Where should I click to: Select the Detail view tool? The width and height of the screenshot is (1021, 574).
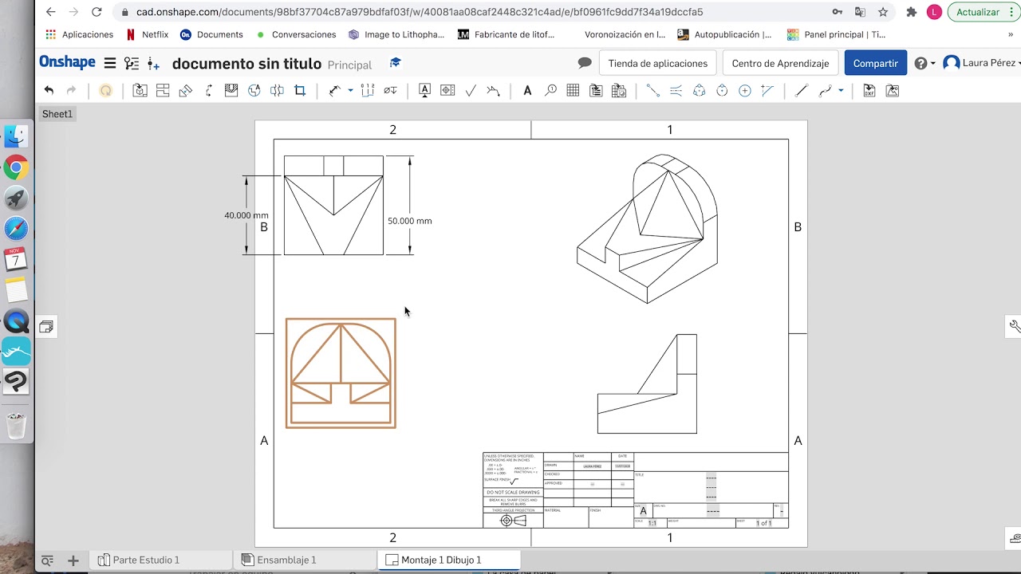click(254, 91)
